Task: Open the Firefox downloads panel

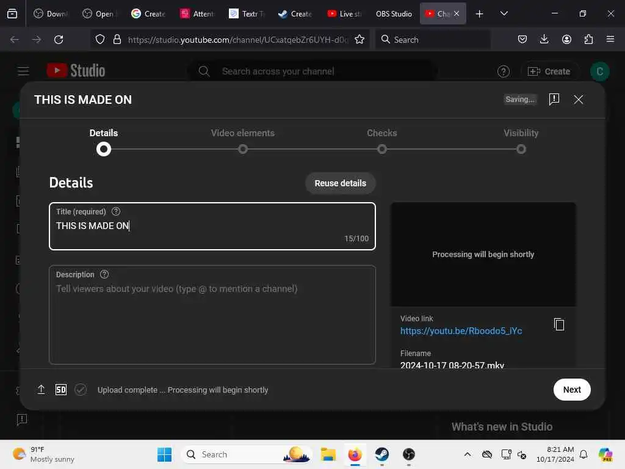Action: click(x=544, y=39)
